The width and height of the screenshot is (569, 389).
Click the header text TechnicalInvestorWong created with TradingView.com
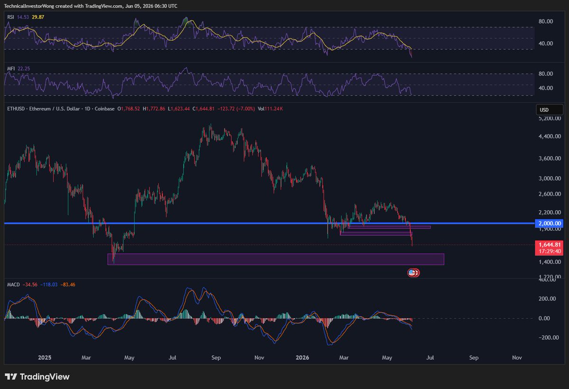click(63, 6)
